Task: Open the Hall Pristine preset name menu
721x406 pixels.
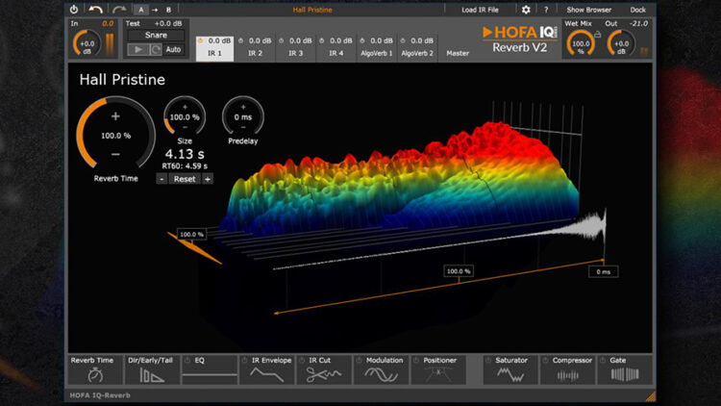Action: 312,10
